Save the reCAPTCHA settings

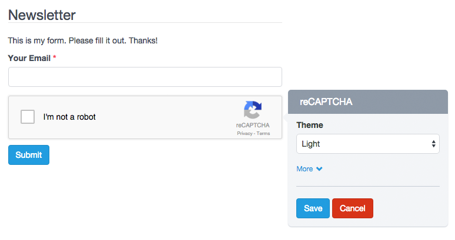pos(313,208)
